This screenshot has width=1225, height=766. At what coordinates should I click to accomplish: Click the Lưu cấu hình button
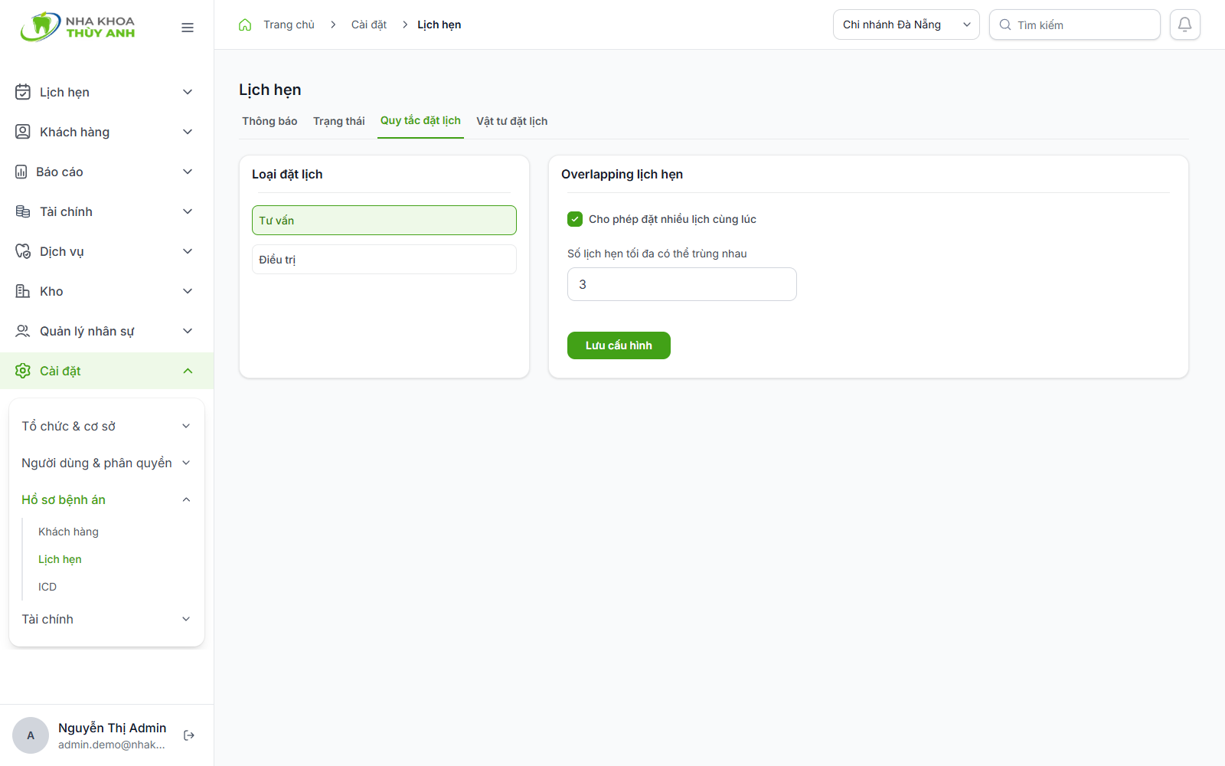pyautogui.click(x=619, y=345)
